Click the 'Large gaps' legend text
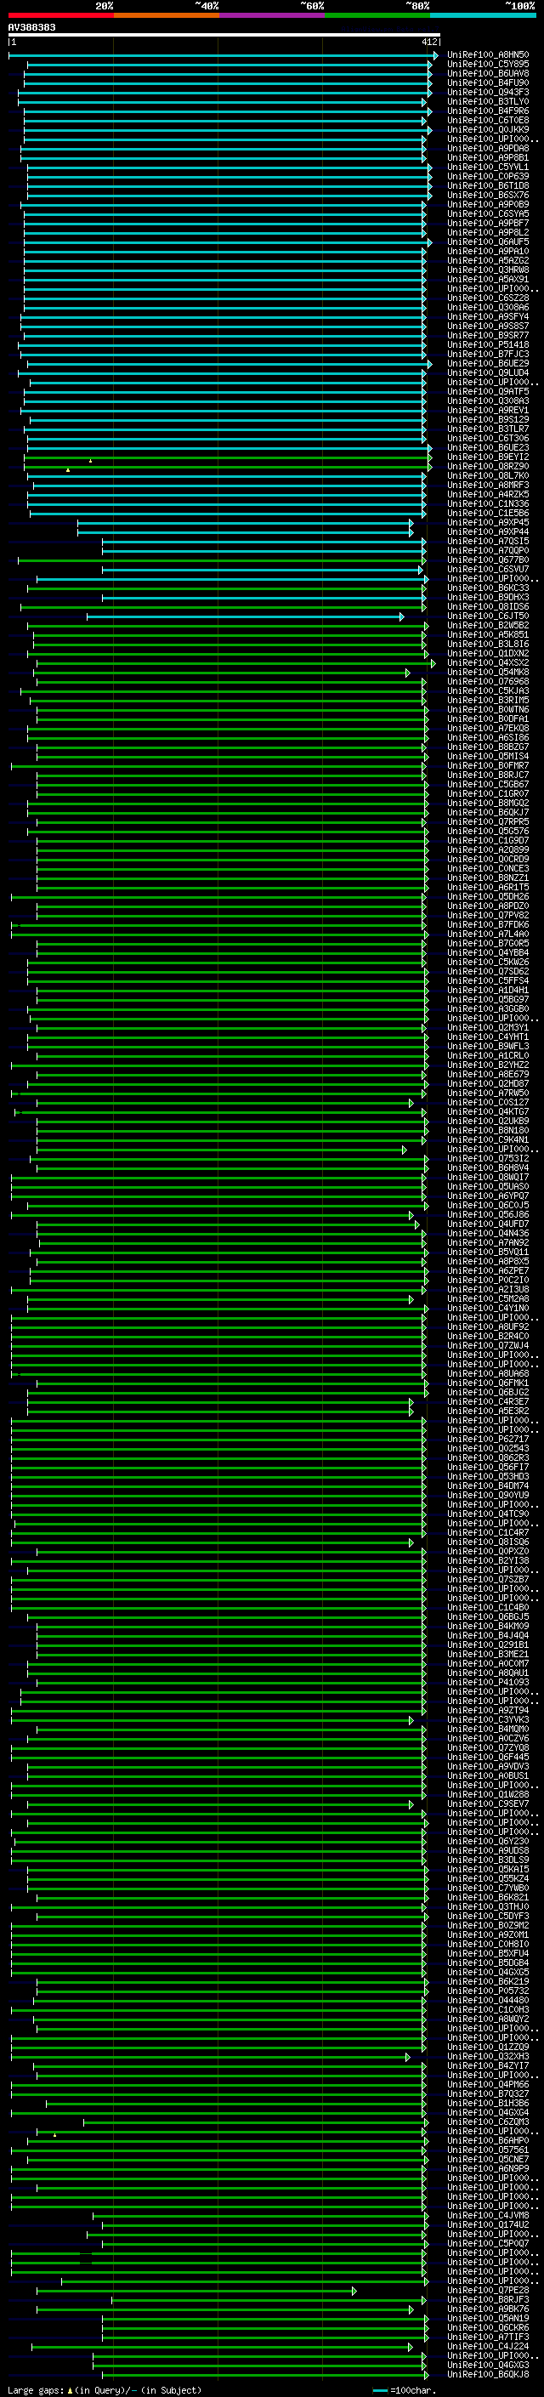The height and width of the screenshot is (2397, 544). click(x=37, y=2390)
